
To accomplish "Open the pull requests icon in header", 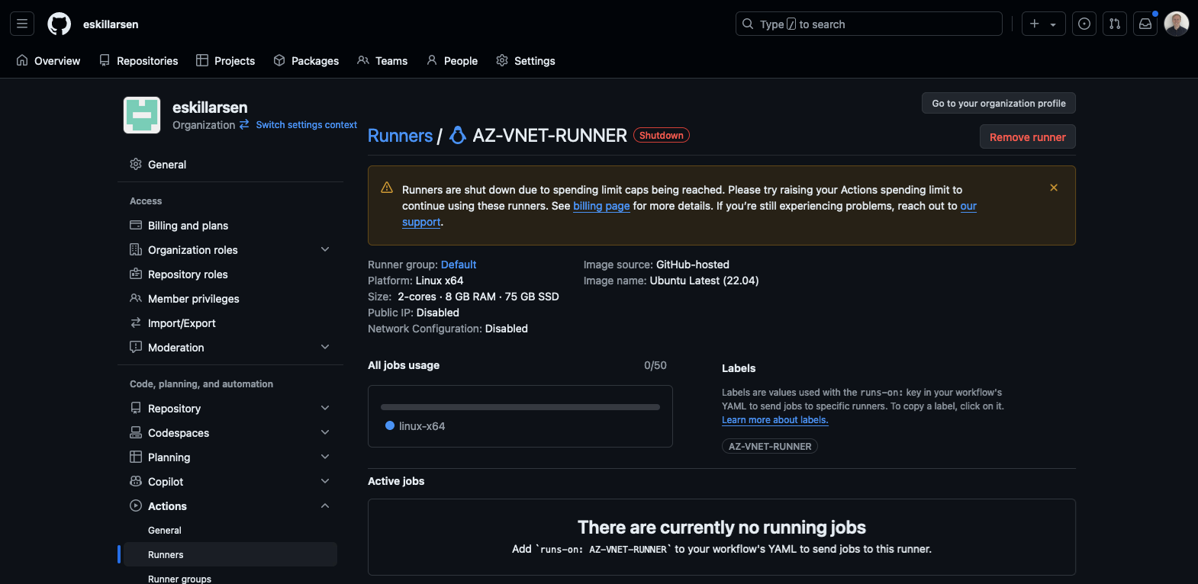I will pos(1115,24).
